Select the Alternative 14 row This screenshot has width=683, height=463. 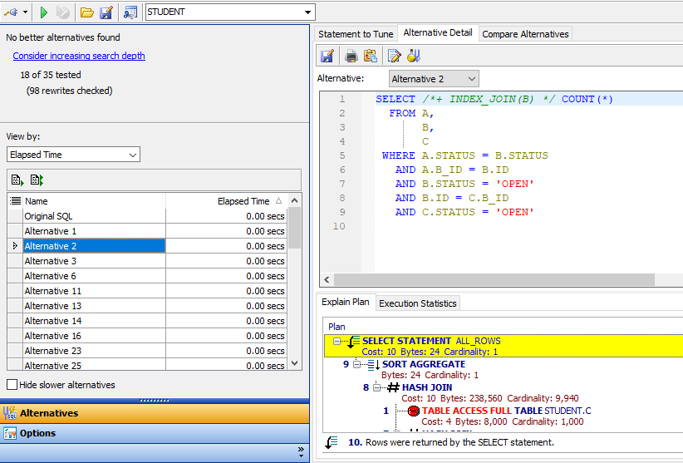(147, 321)
